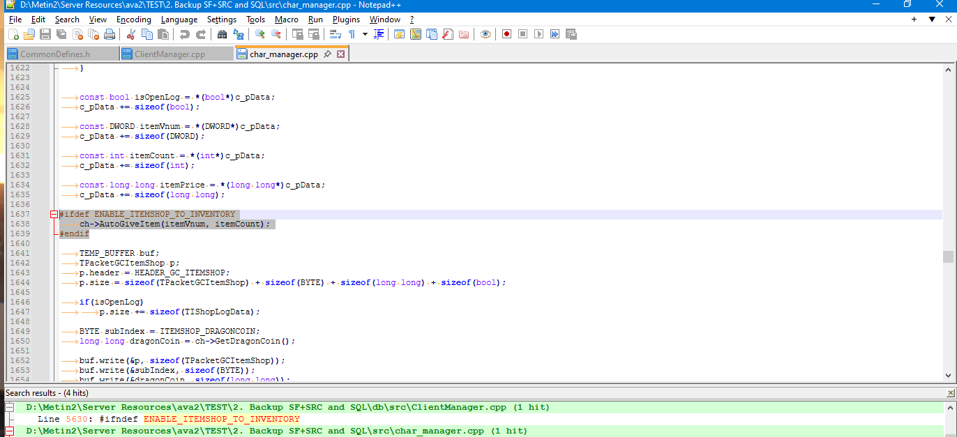Close the char_manager.cpp tab
The image size is (957, 437).
tap(340, 54)
